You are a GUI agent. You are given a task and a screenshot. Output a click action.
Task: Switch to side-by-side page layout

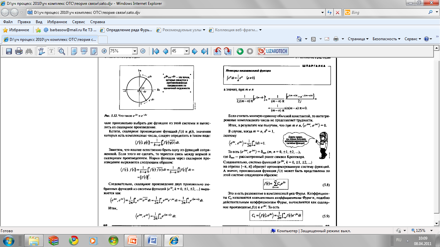tap(94, 51)
